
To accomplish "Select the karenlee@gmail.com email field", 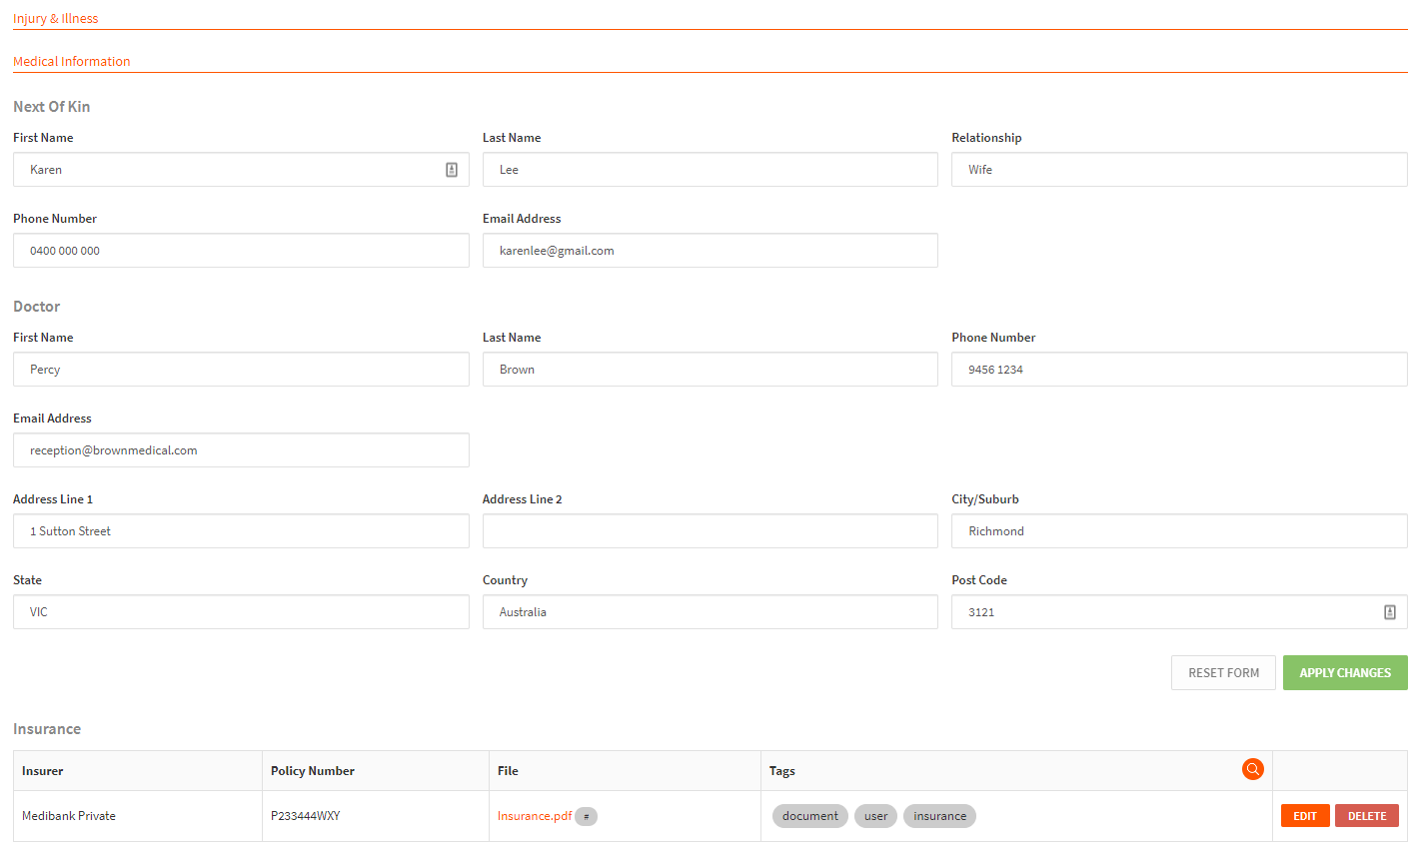I will point(711,251).
